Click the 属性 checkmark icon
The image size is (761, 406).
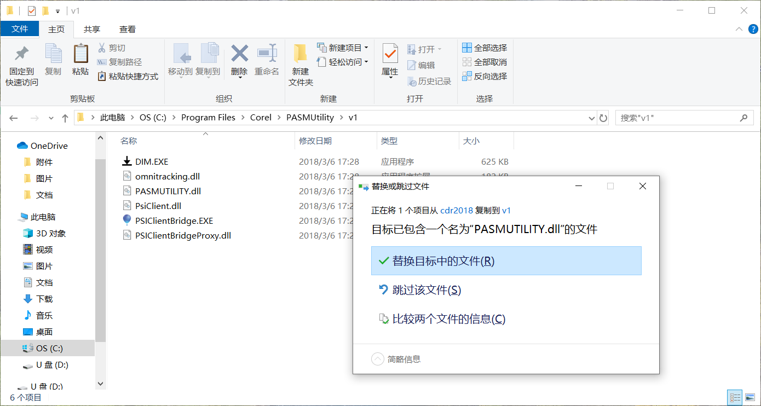390,54
